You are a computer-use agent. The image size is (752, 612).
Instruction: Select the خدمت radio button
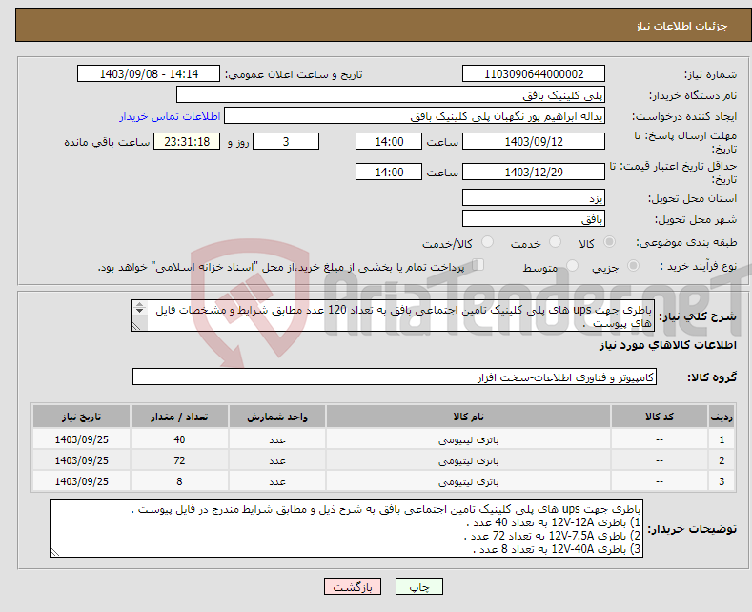click(x=555, y=242)
